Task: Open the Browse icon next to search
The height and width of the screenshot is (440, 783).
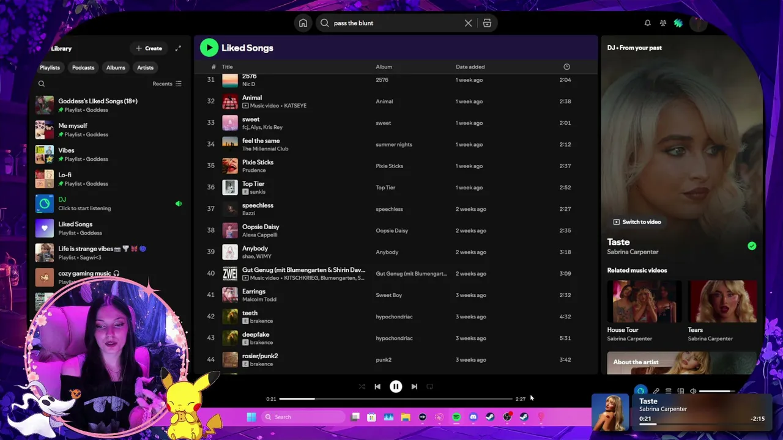Action: [487, 23]
